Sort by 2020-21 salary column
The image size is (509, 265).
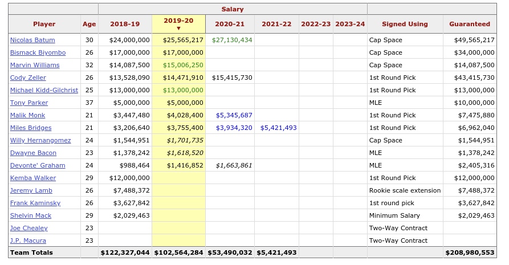230,24
